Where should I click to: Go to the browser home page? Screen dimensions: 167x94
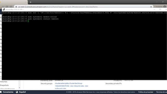click(x=11, y=7)
